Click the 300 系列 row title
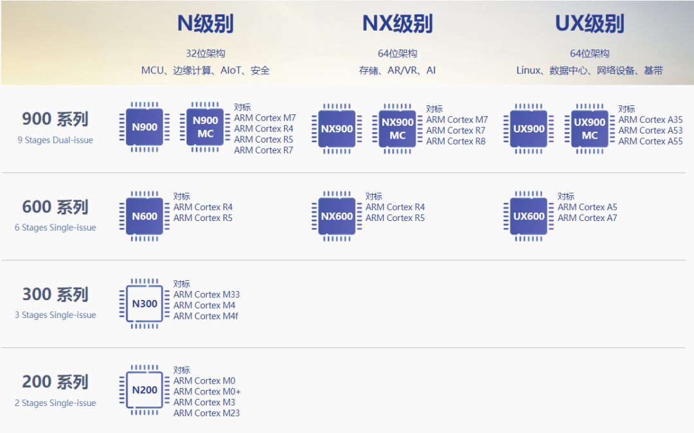694x433 pixels. pos(55,295)
